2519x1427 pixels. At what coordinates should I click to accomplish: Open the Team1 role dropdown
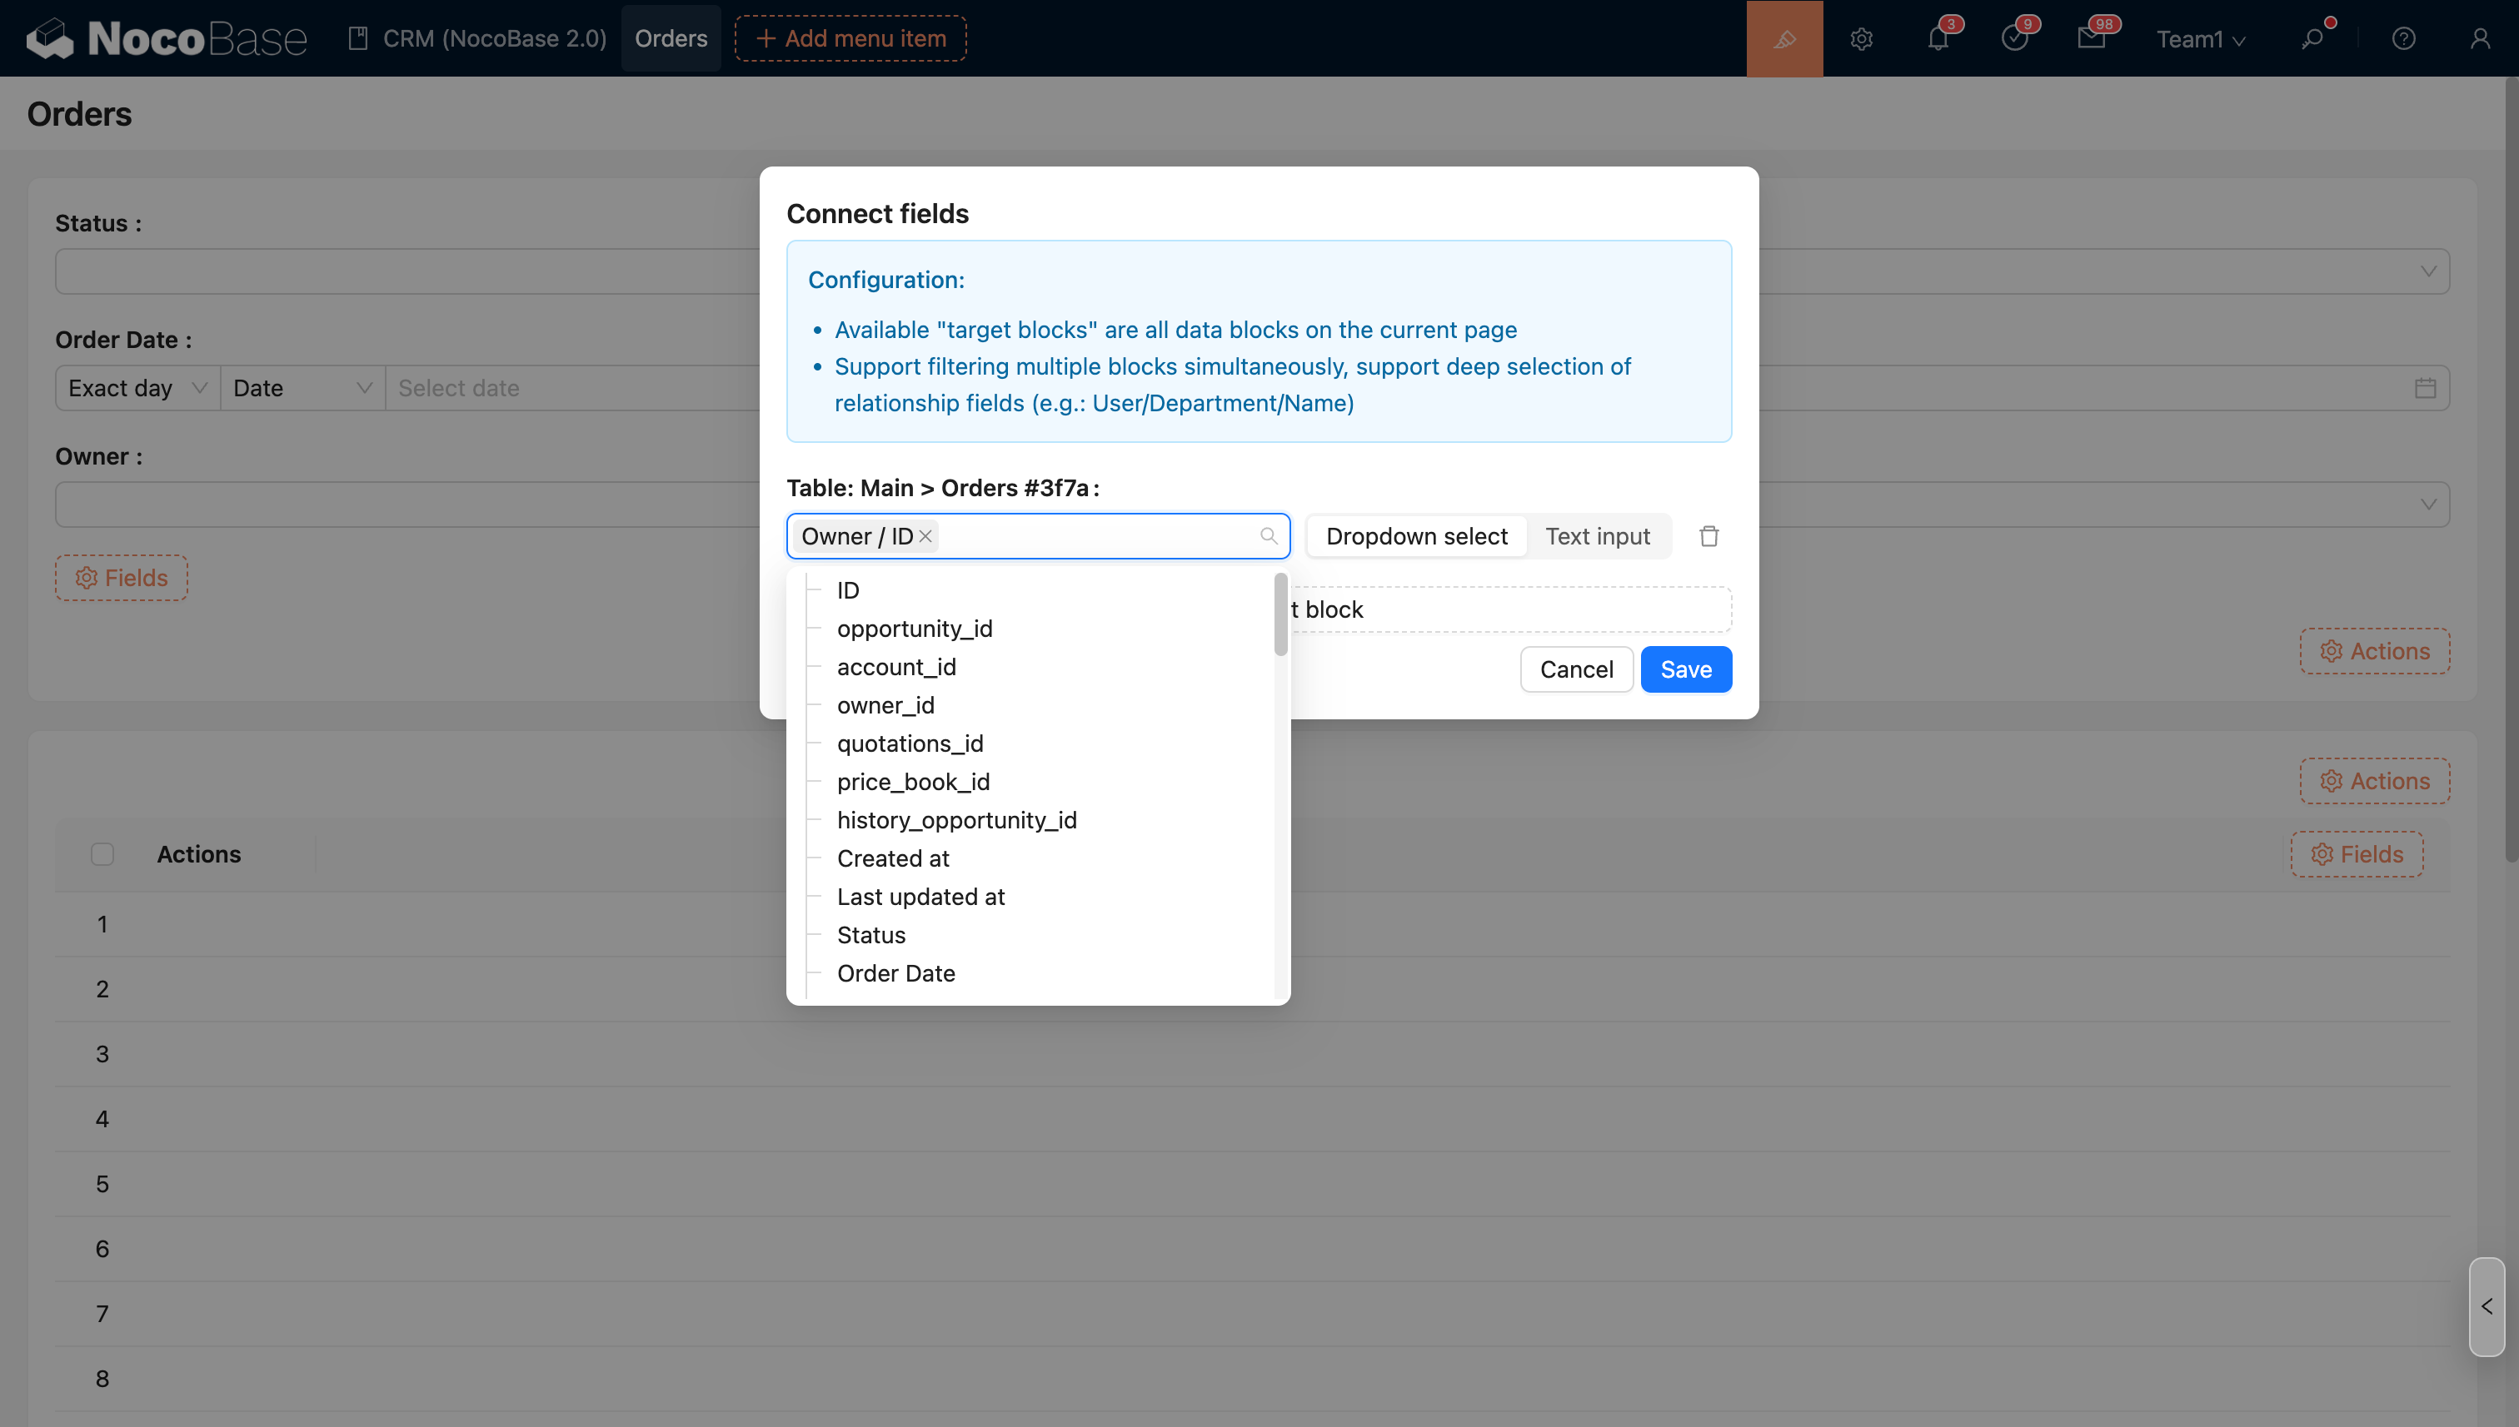[2200, 39]
